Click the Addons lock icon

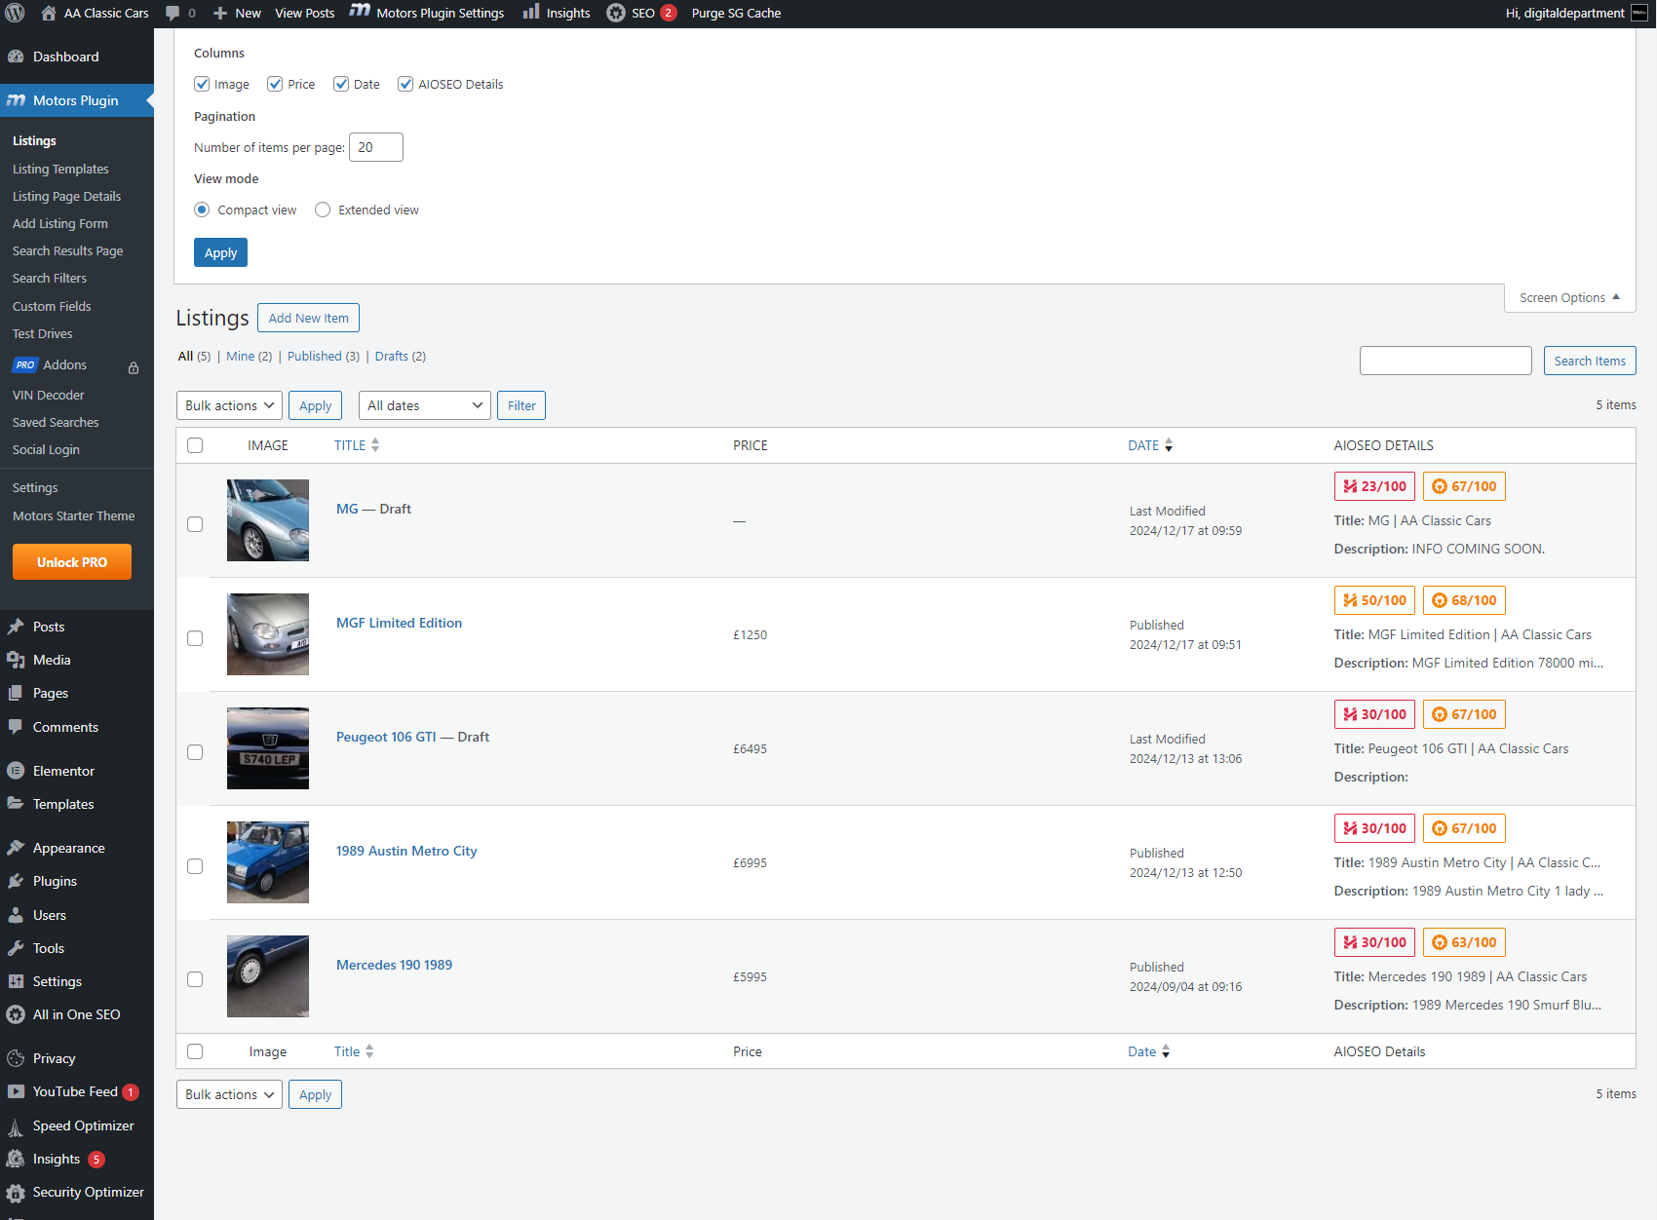click(x=134, y=367)
